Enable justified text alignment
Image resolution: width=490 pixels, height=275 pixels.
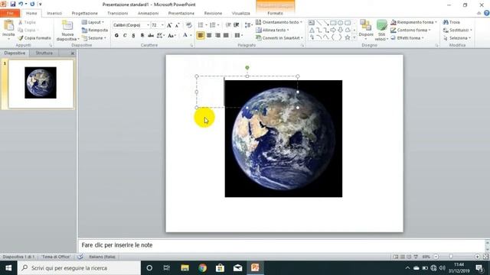coord(226,36)
